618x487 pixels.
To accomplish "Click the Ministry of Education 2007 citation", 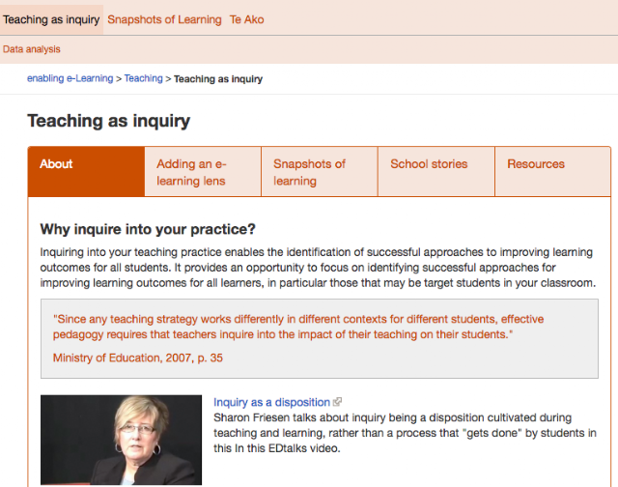I will click(138, 358).
